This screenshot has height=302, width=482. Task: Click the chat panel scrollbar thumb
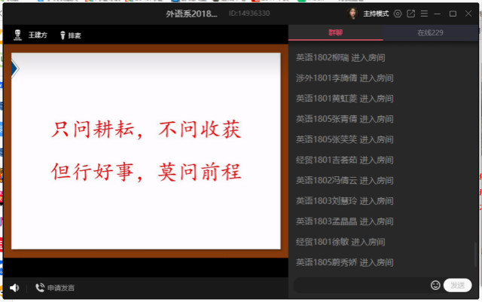(x=475, y=255)
